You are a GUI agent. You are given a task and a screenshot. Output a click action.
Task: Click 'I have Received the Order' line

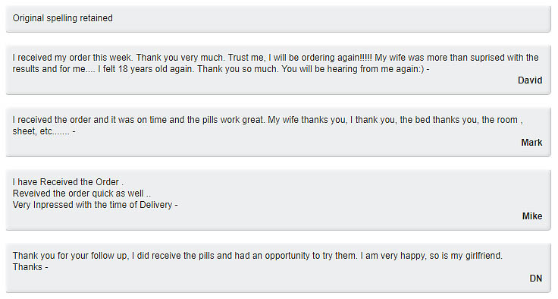68,182
